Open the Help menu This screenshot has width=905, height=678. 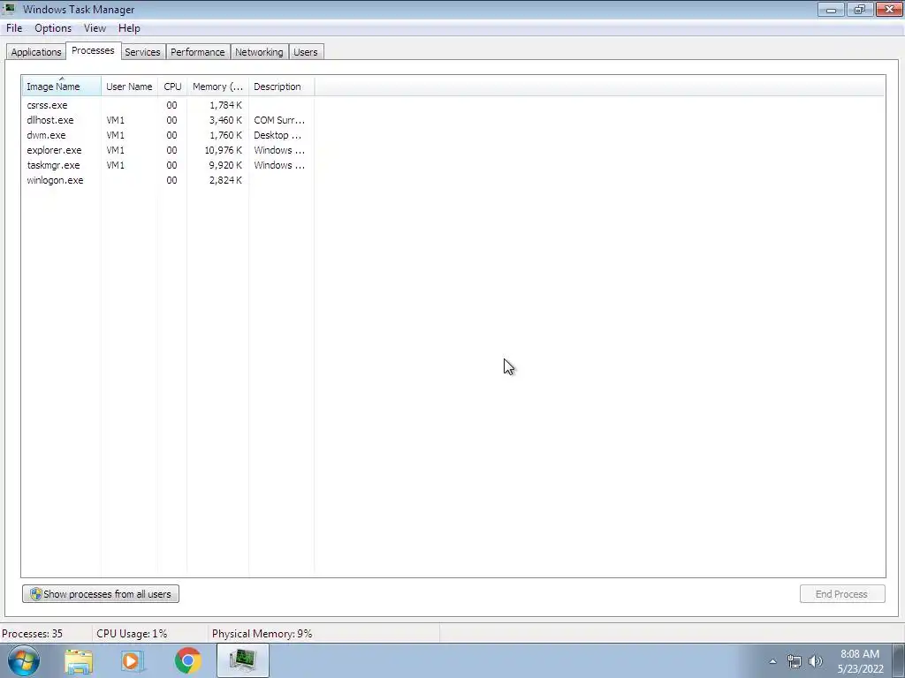point(129,28)
